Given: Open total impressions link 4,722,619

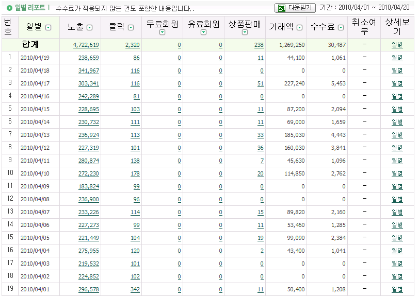Looking at the screenshot, I should pyautogui.click(x=86, y=45).
